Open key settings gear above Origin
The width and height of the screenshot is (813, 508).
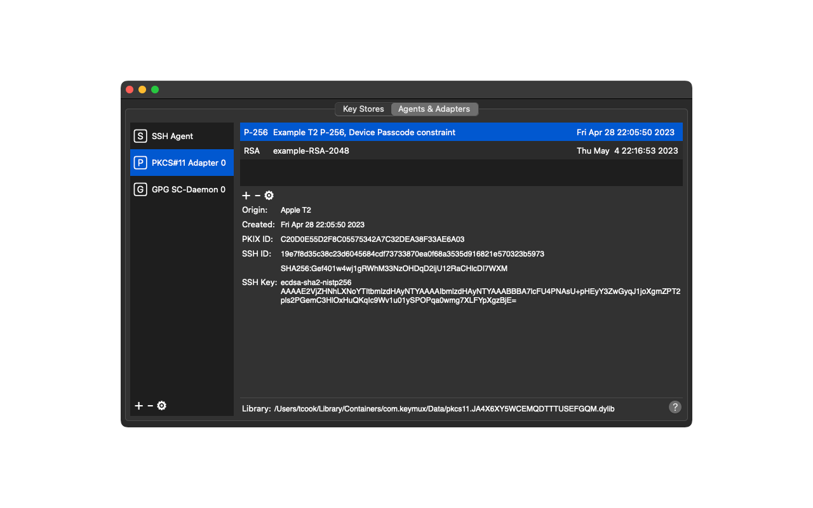click(x=269, y=196)
